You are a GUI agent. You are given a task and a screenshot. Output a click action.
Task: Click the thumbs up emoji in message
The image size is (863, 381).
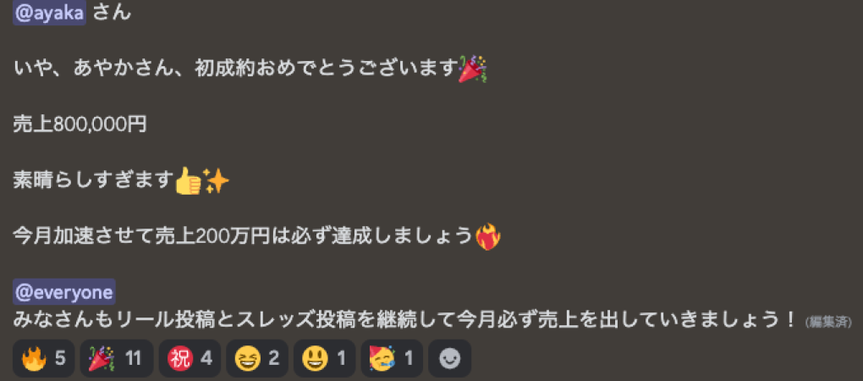pos(188,181)
